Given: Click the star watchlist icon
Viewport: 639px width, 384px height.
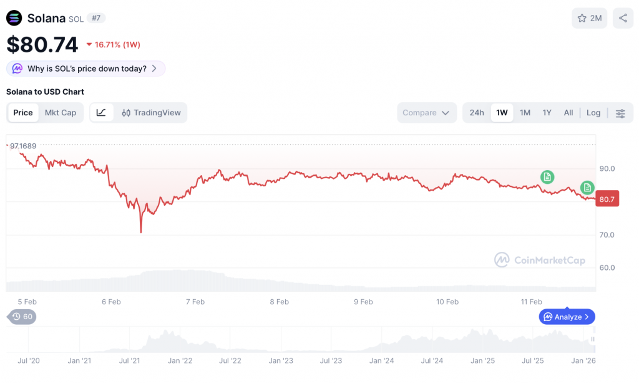Looking at the screenshot, I should pos(582,18).
